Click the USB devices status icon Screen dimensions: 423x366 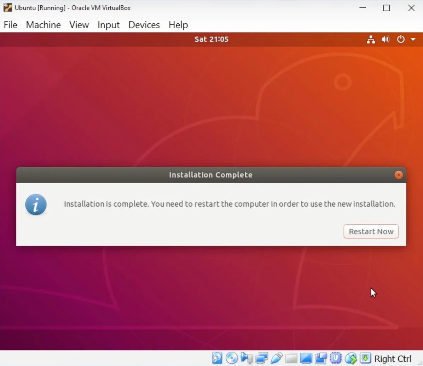click(276, 358)
